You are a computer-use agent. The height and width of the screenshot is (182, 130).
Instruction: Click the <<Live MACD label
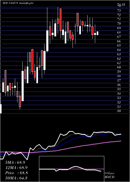[109, 175]
